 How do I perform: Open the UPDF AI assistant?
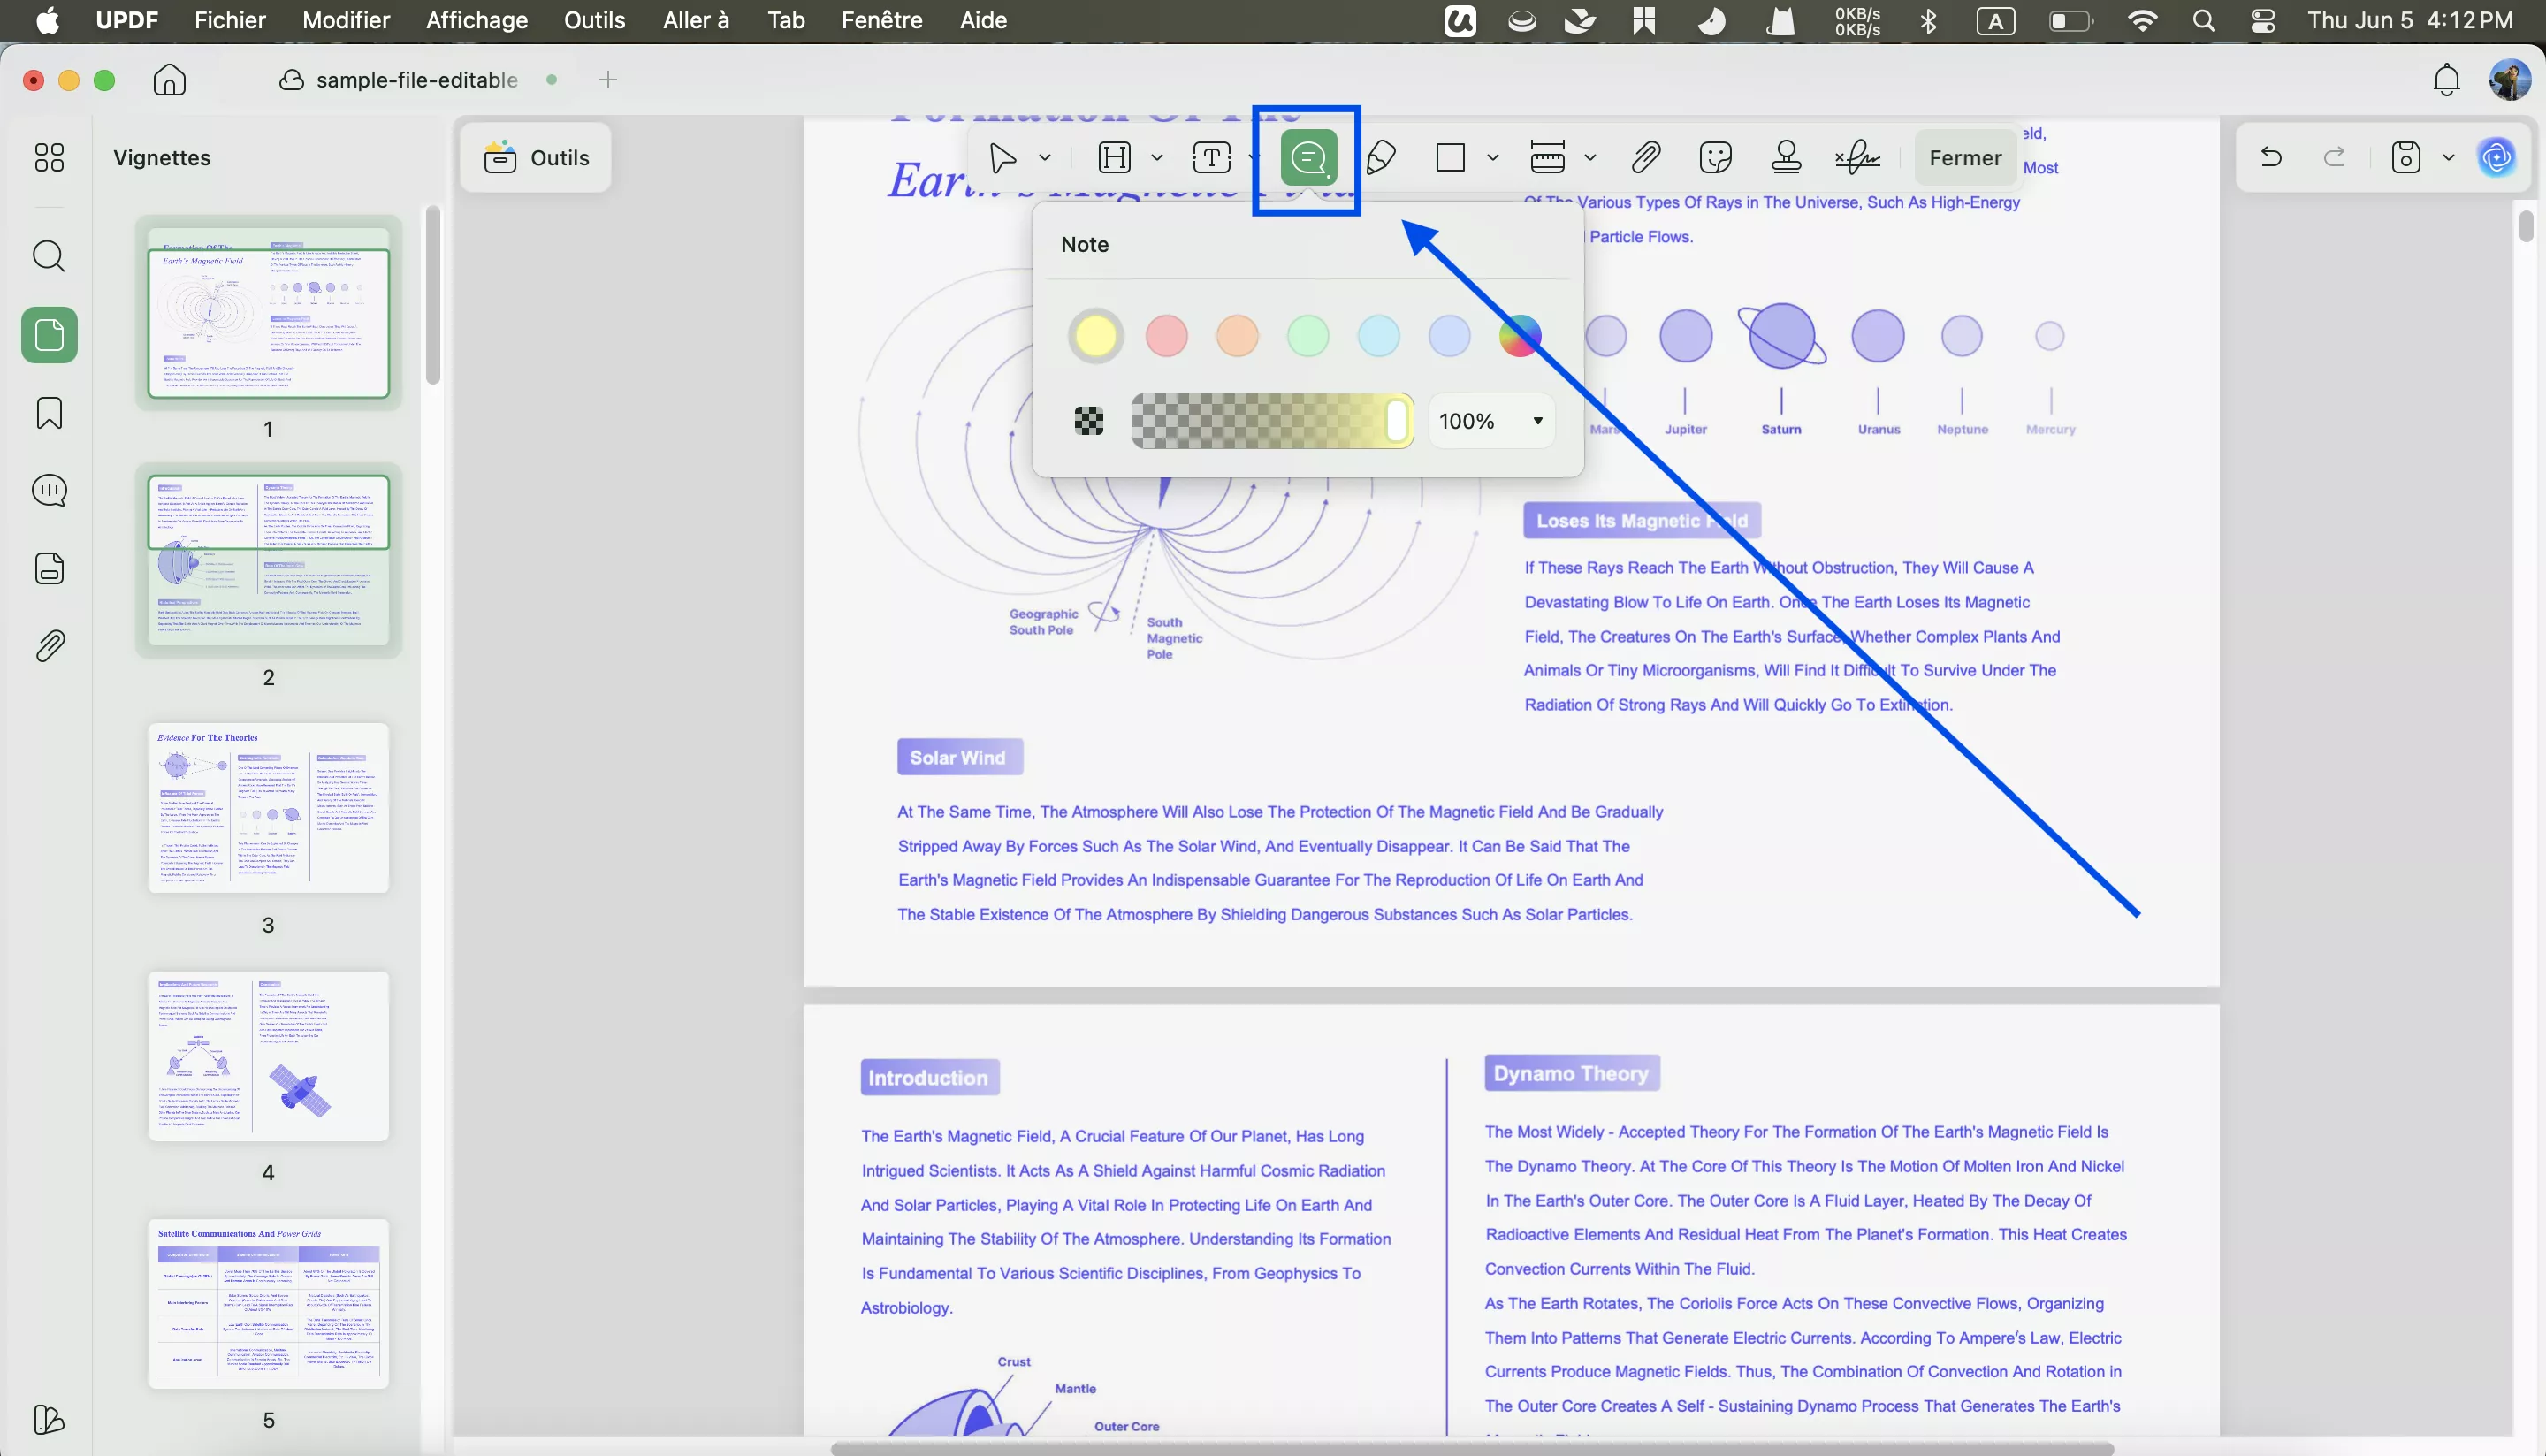[2497, 158]
